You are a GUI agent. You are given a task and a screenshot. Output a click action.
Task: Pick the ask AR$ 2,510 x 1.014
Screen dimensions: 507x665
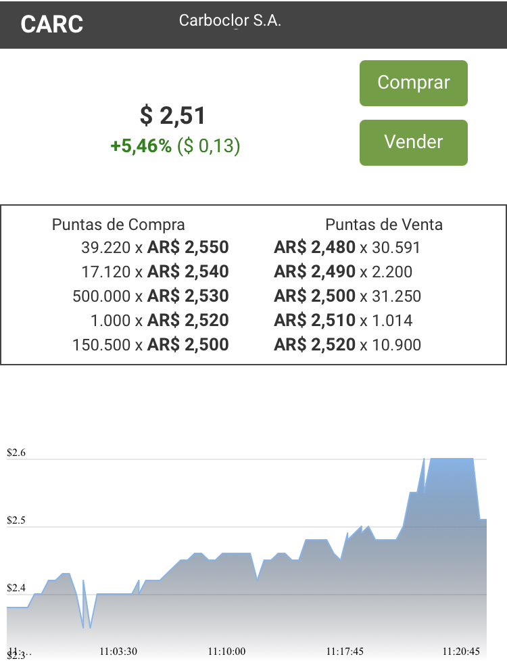[343, 320]
